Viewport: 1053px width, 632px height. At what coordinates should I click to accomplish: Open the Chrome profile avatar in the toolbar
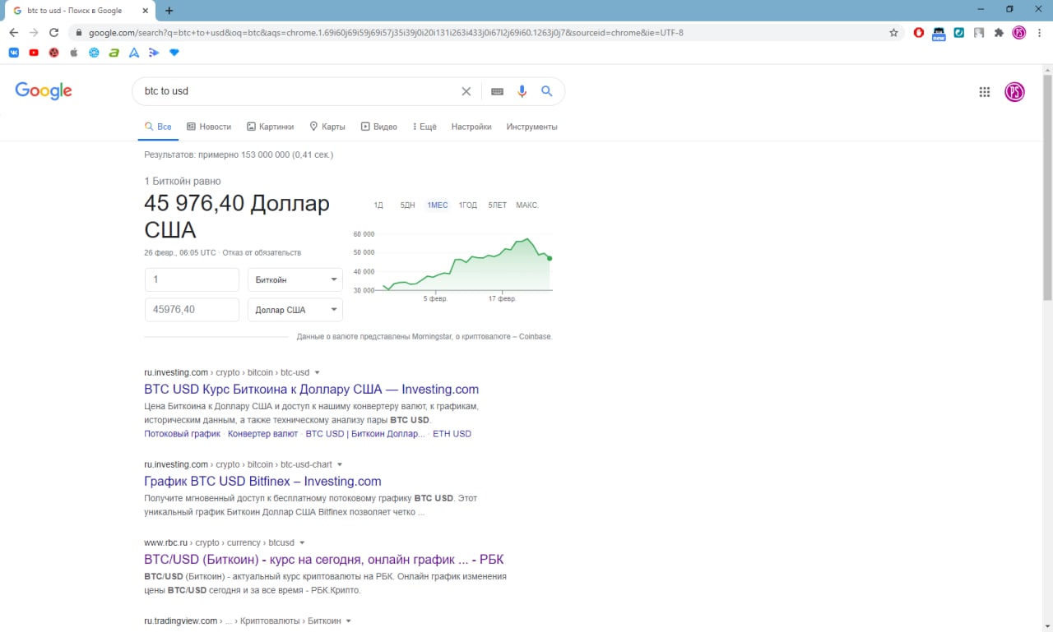[1019, 33]
